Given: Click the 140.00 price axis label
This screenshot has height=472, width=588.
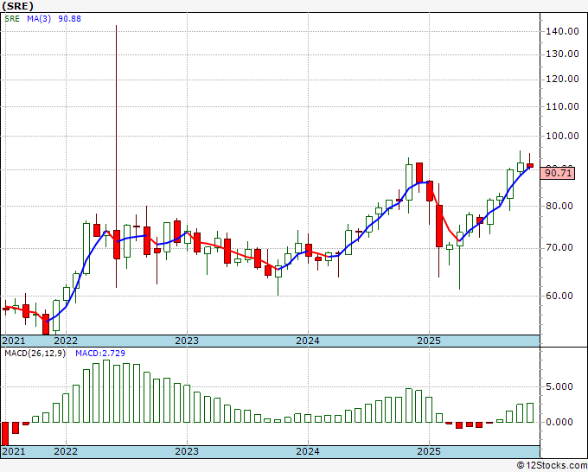Looking at the screenshot, I should [x=562, y=31].
